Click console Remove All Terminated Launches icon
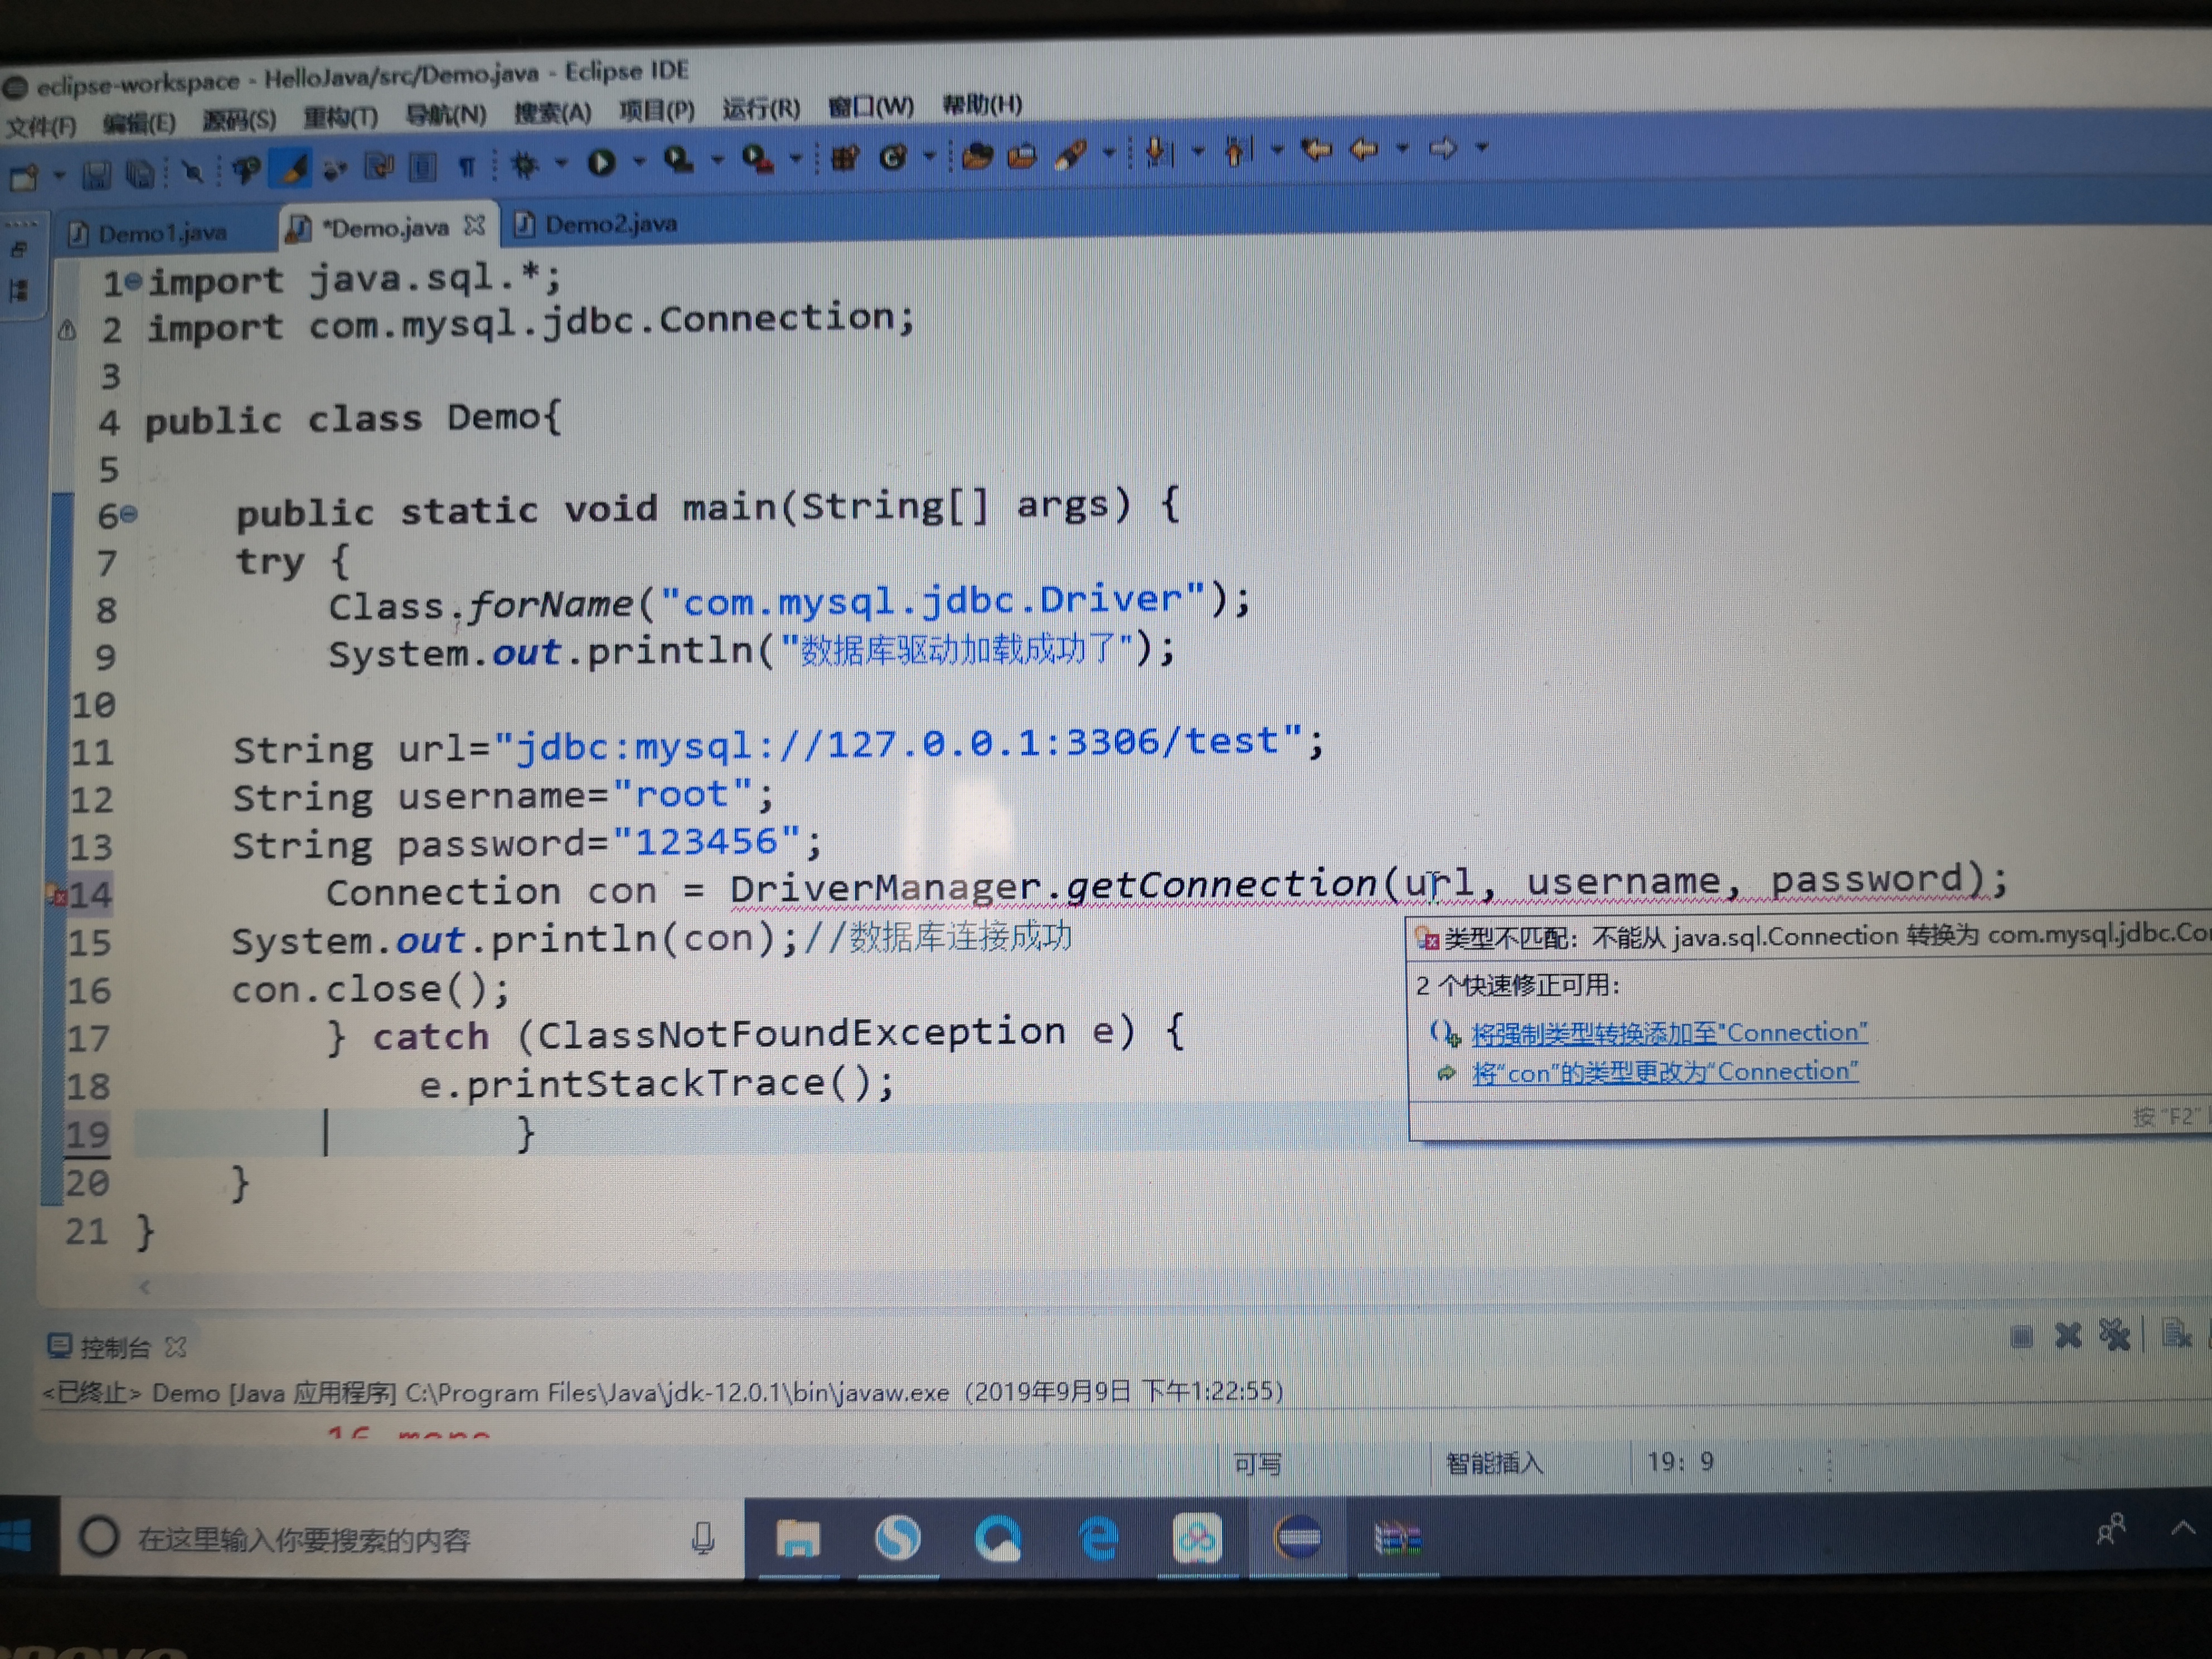The height and width of the screenshot is (1659, 2212). coord(2114,1335)
